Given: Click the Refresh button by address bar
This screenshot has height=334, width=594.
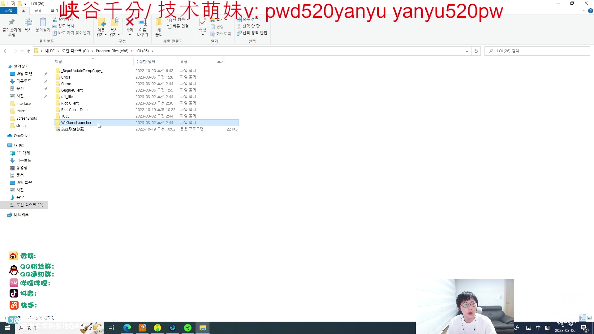Looking at the screenshot, I should pyautogui.click(x=476, y=51).
